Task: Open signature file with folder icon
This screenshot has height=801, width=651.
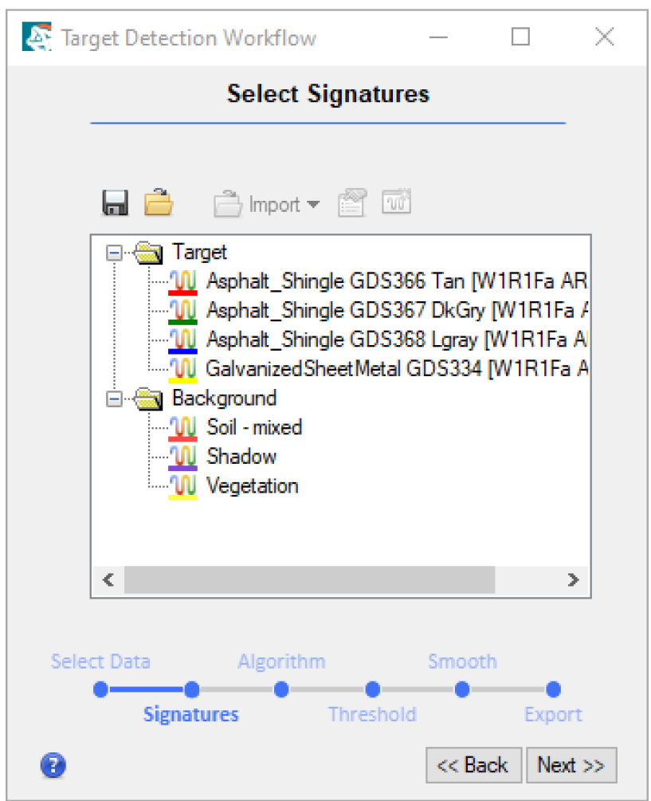Action: (x=159, y=204)
